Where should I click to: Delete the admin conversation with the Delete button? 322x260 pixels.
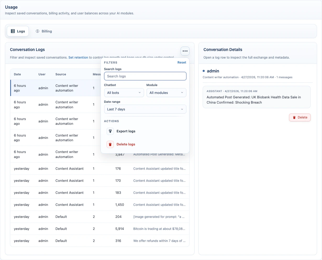[300, 117]
